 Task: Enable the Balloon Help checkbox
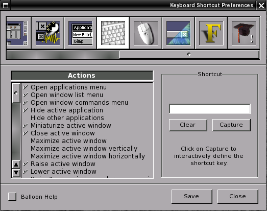coord(12,197)
